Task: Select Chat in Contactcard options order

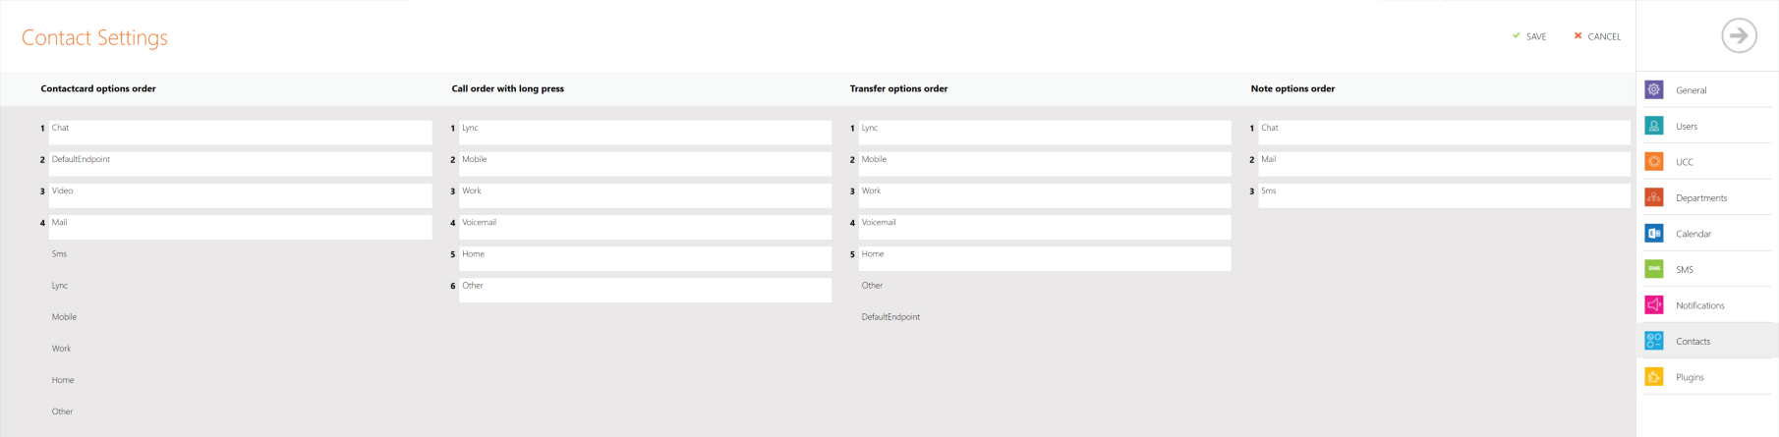Action: tap(240, 132)
